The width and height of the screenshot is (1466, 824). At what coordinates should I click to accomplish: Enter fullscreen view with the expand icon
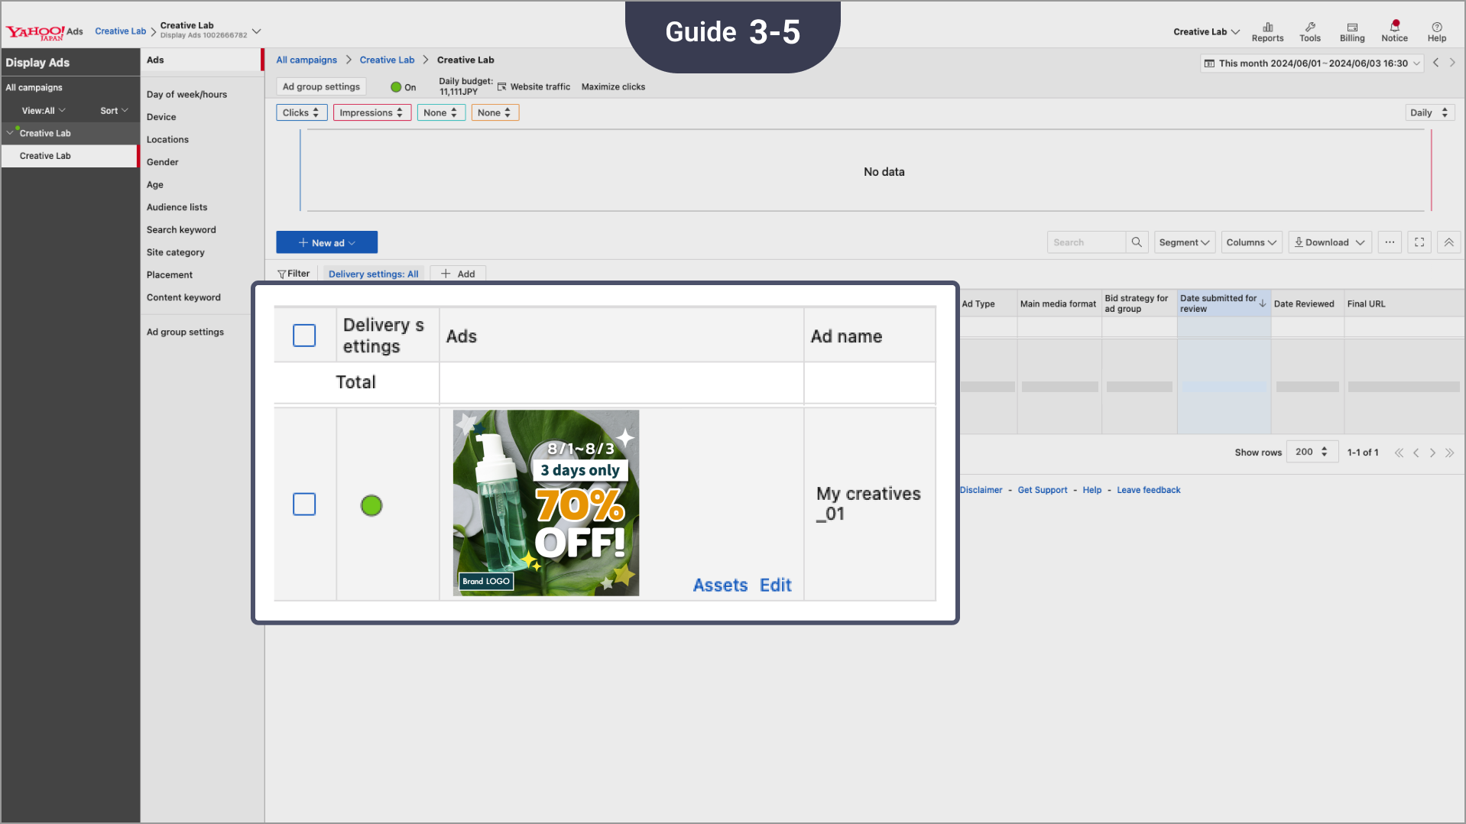click(1419, 242)
